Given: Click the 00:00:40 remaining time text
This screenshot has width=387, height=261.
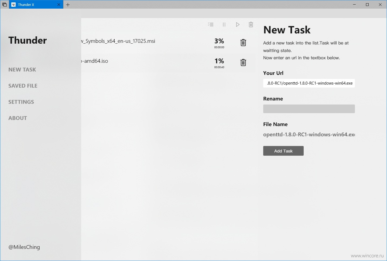Looking at the screenshot, I should [x=219, y=67].
